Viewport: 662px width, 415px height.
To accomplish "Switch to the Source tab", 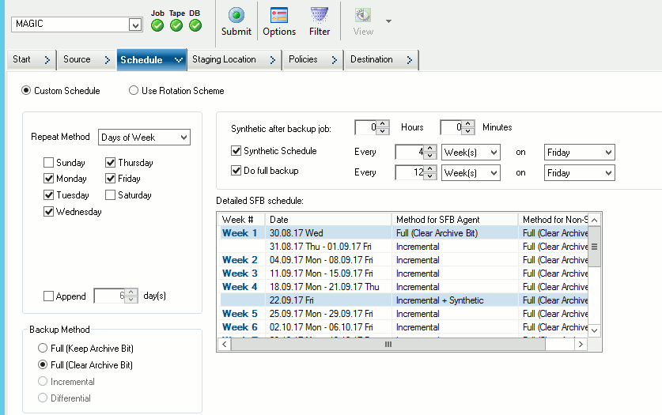I will 86,59.
